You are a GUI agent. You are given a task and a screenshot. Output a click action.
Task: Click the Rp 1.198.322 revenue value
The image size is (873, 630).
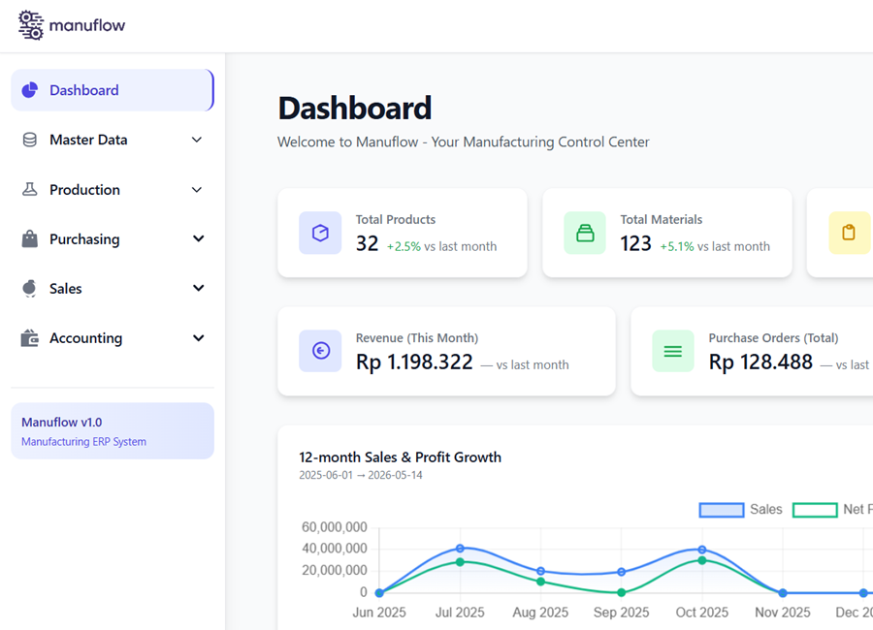[x=414, y=362]
